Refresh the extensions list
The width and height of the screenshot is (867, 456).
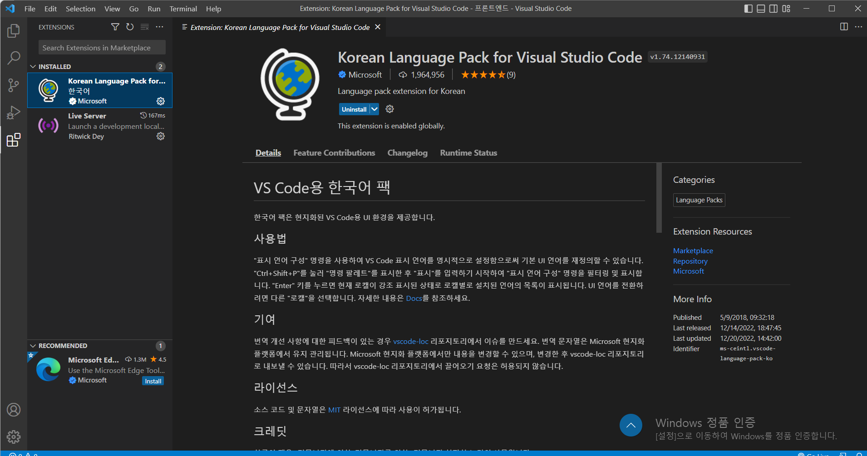(130, 27)
